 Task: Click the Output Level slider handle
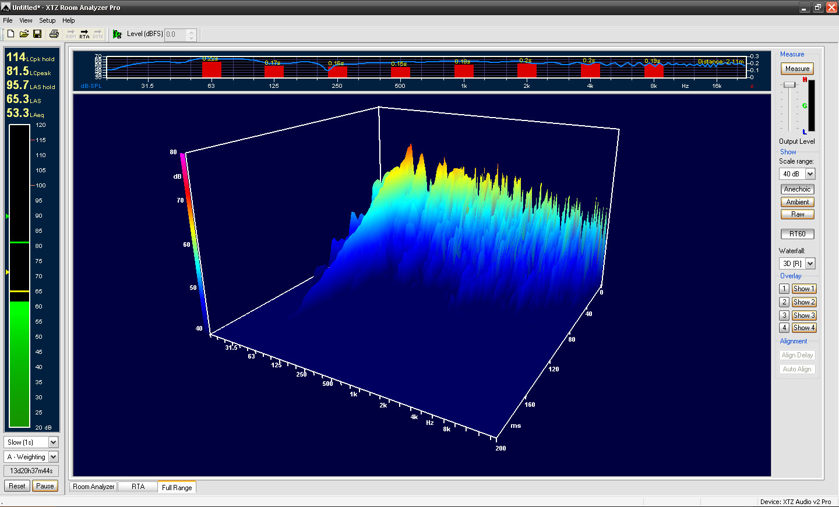[x=789, y=85]
